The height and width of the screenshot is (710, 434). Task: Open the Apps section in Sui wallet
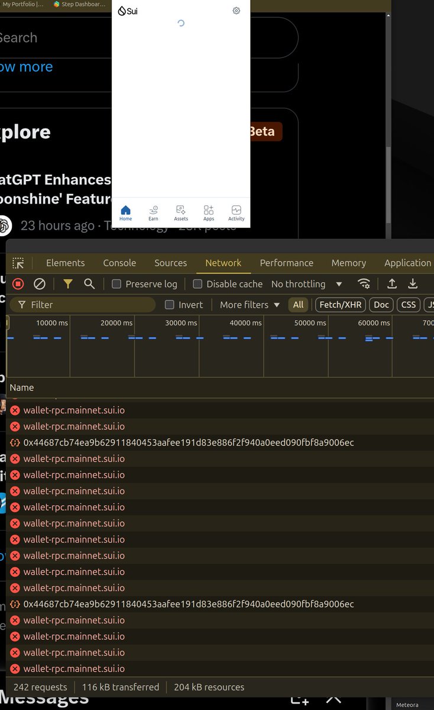(x=209, y=213)
